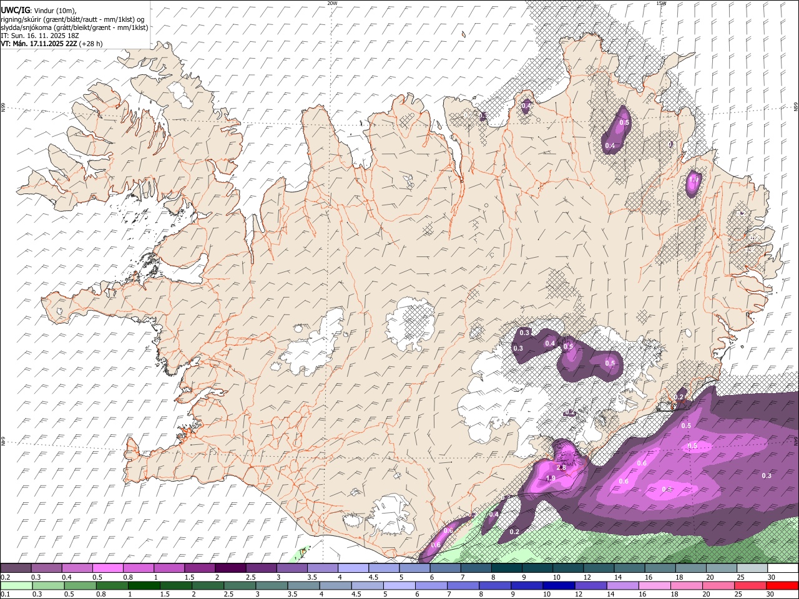The height and width of the screenshot is (599, 799).
Task: Click the '2.8' precipitation value on map
Action: [x=561, y=467]
